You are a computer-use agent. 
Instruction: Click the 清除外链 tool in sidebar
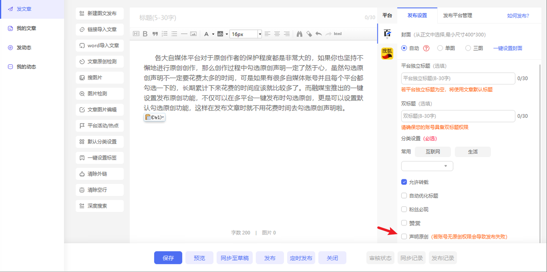(99, 174)
